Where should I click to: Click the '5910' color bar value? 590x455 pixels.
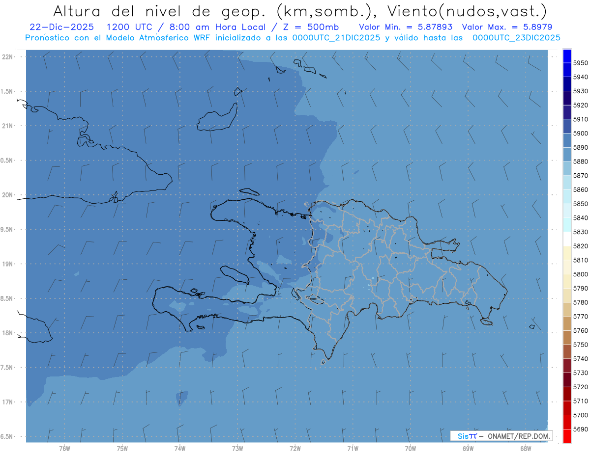pos(580,119)
